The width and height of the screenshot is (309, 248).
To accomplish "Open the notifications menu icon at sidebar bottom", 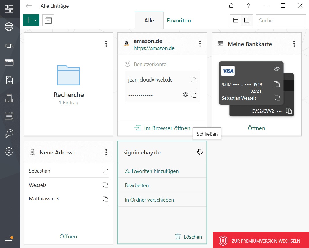I will pyautogui.click(x=9, y=240).
